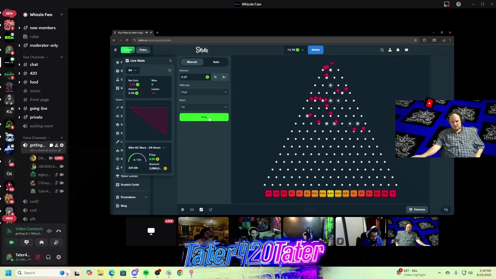This screenshot has height=279, width=496.
Task: Open the Scratch Cards category
Action: tap(129, 184)
